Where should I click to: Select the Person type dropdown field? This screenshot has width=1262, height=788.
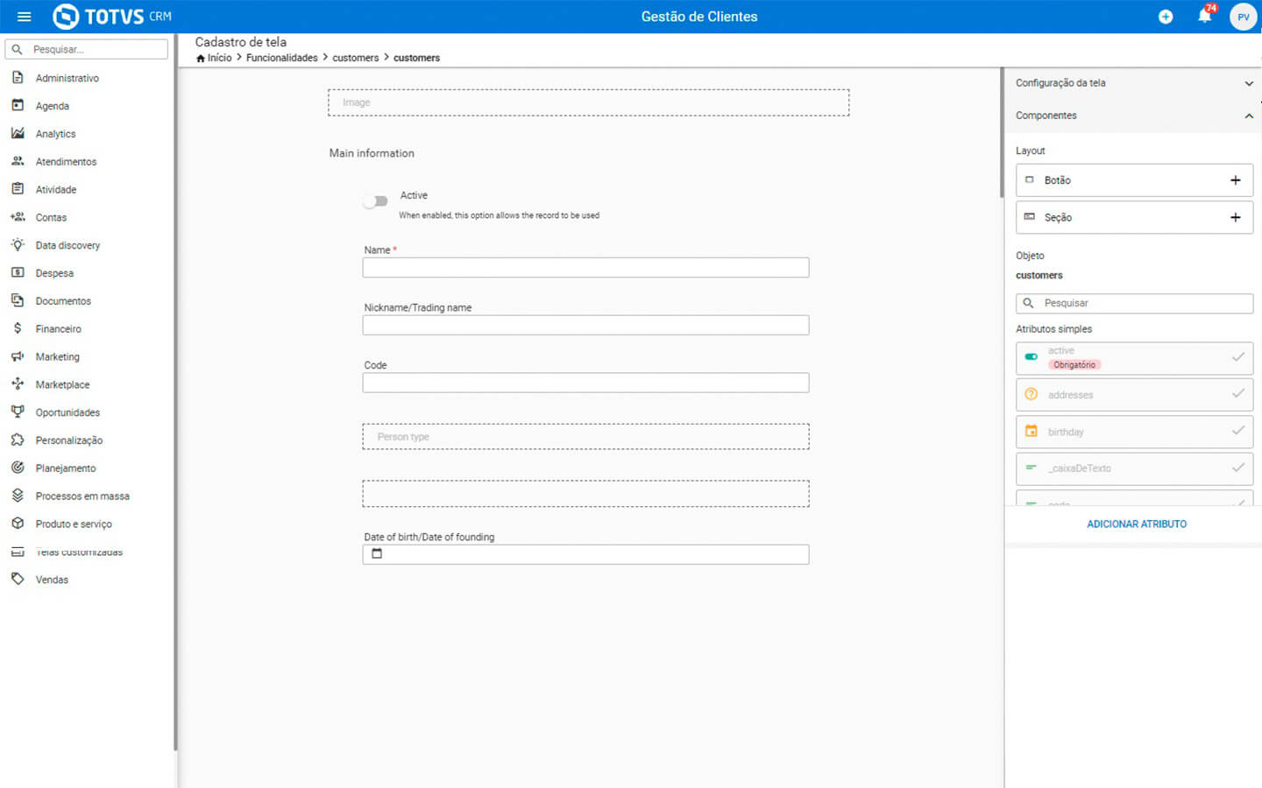point(585,437)
